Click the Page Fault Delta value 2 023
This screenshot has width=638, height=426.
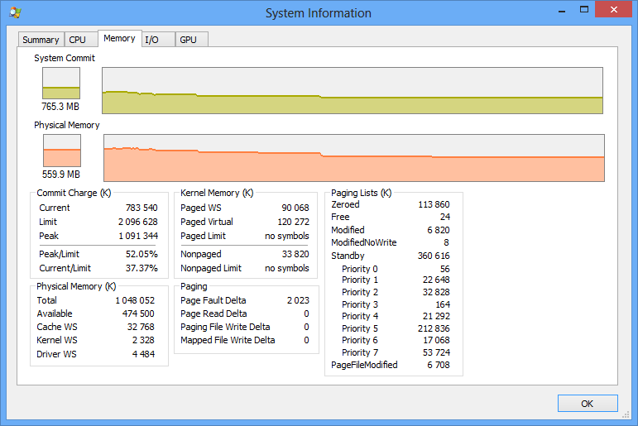[298, 300]
